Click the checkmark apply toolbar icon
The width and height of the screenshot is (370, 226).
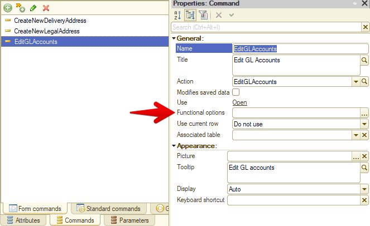pos(232,15)
